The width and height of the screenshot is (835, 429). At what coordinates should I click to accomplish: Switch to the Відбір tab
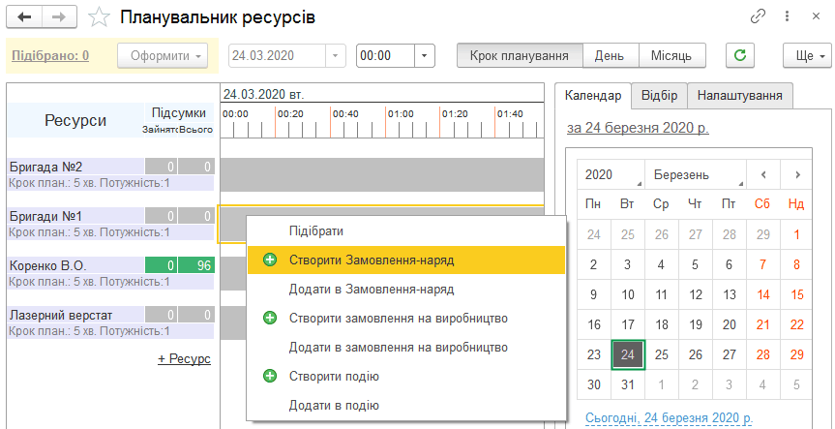tap(659, 96)
